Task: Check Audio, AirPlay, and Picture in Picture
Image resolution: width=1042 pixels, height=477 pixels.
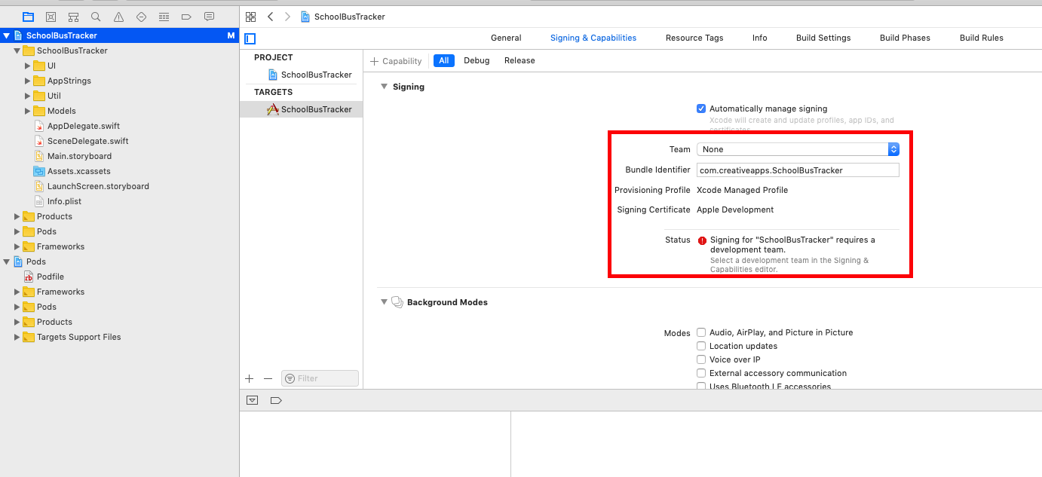Action: pyautogui.click(x=701, y=332)
